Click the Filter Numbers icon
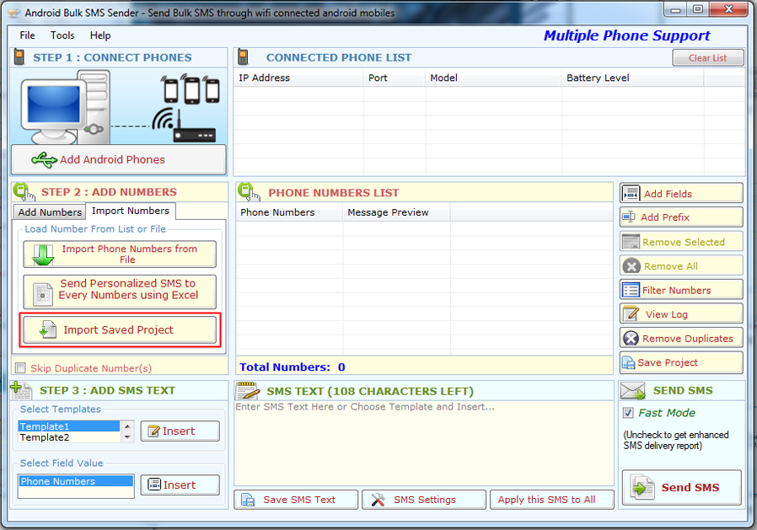This screenshot has height=530, width=757. [631, 290]
